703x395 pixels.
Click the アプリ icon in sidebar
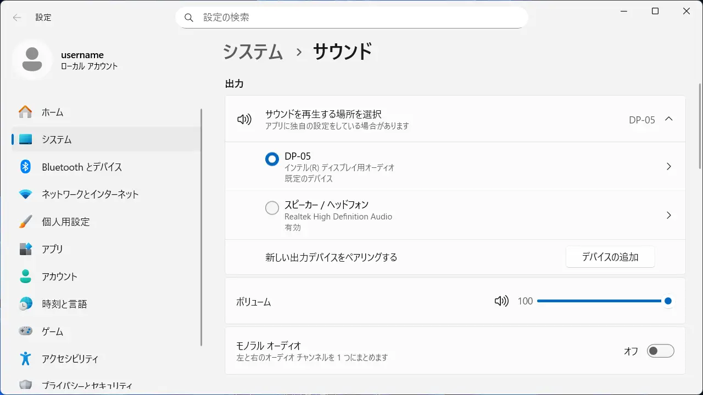pyautogui.click(x=25, y=249)
